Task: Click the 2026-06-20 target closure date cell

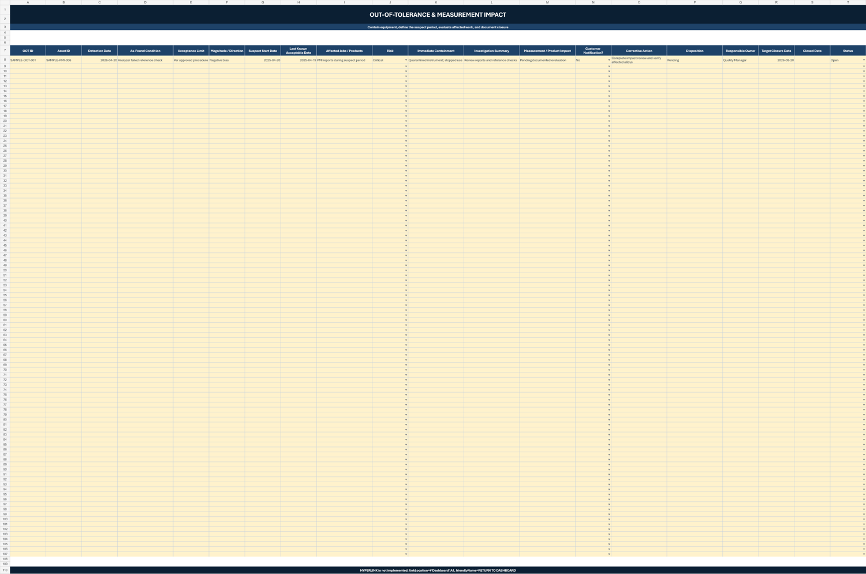Action: (x=776, y=60)
